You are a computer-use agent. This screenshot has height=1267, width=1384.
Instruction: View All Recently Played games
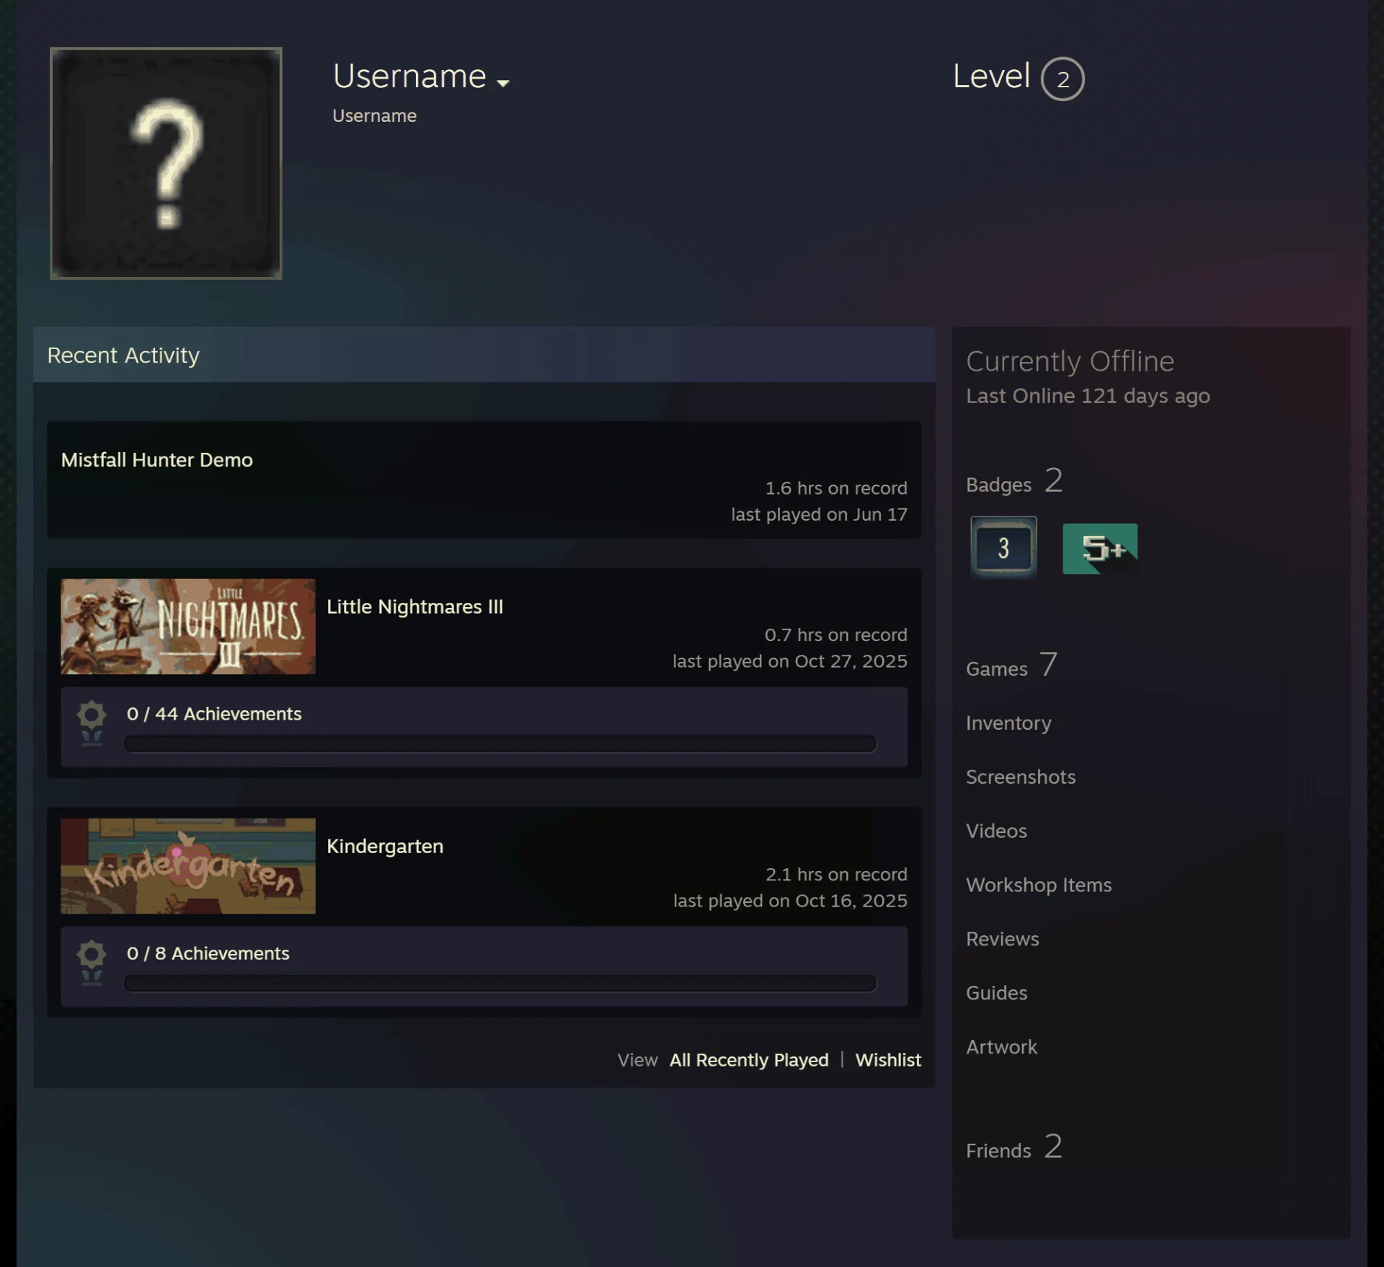pos(749,1060)
